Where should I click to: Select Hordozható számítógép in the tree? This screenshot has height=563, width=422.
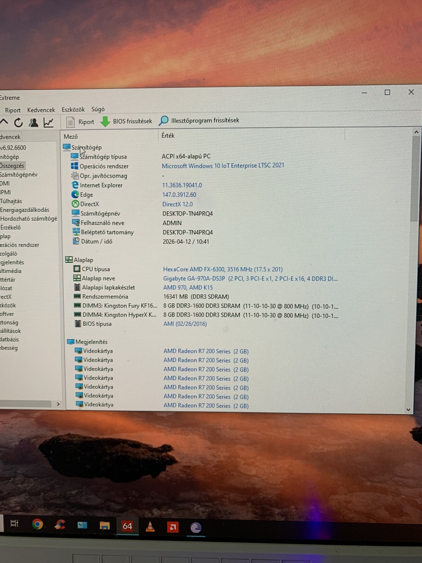[29, 219]
